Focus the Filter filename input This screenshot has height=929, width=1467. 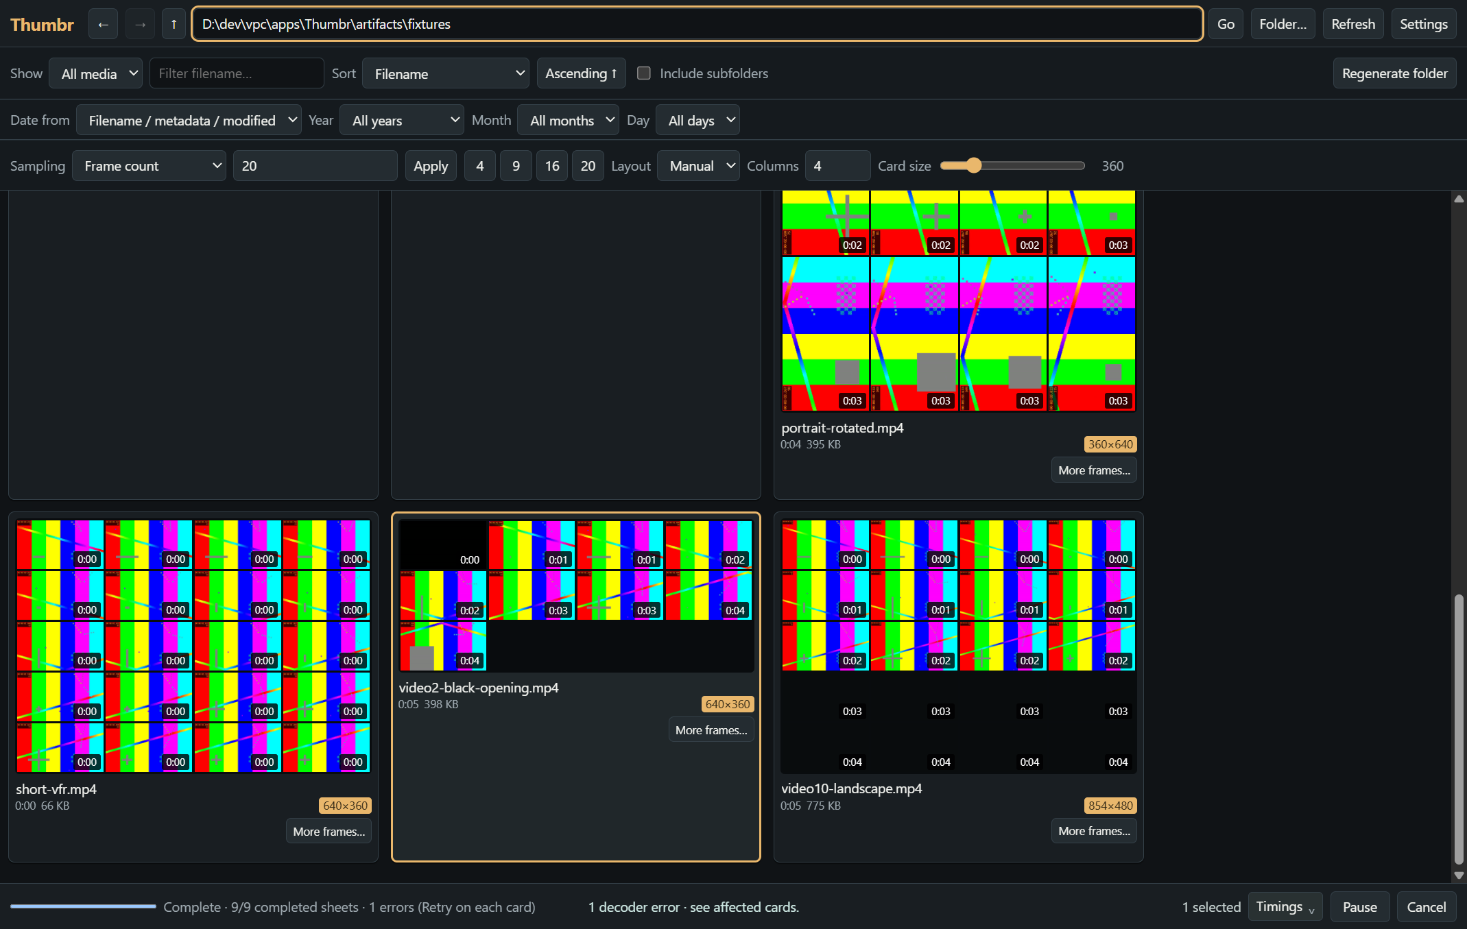(x=237, y=73)
